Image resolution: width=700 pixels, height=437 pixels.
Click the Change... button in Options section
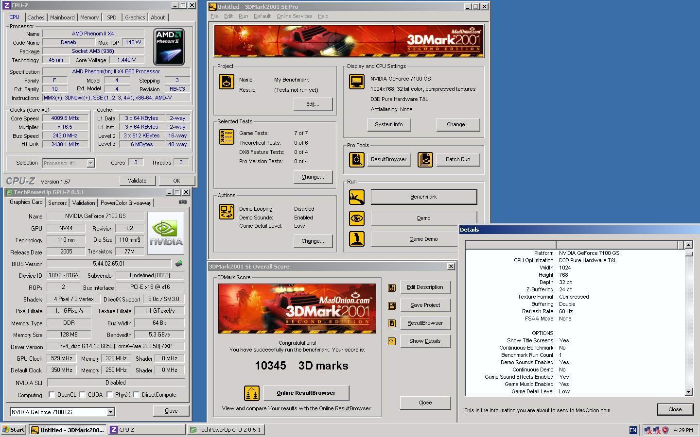pyautogui.click(x=313, y=241)
